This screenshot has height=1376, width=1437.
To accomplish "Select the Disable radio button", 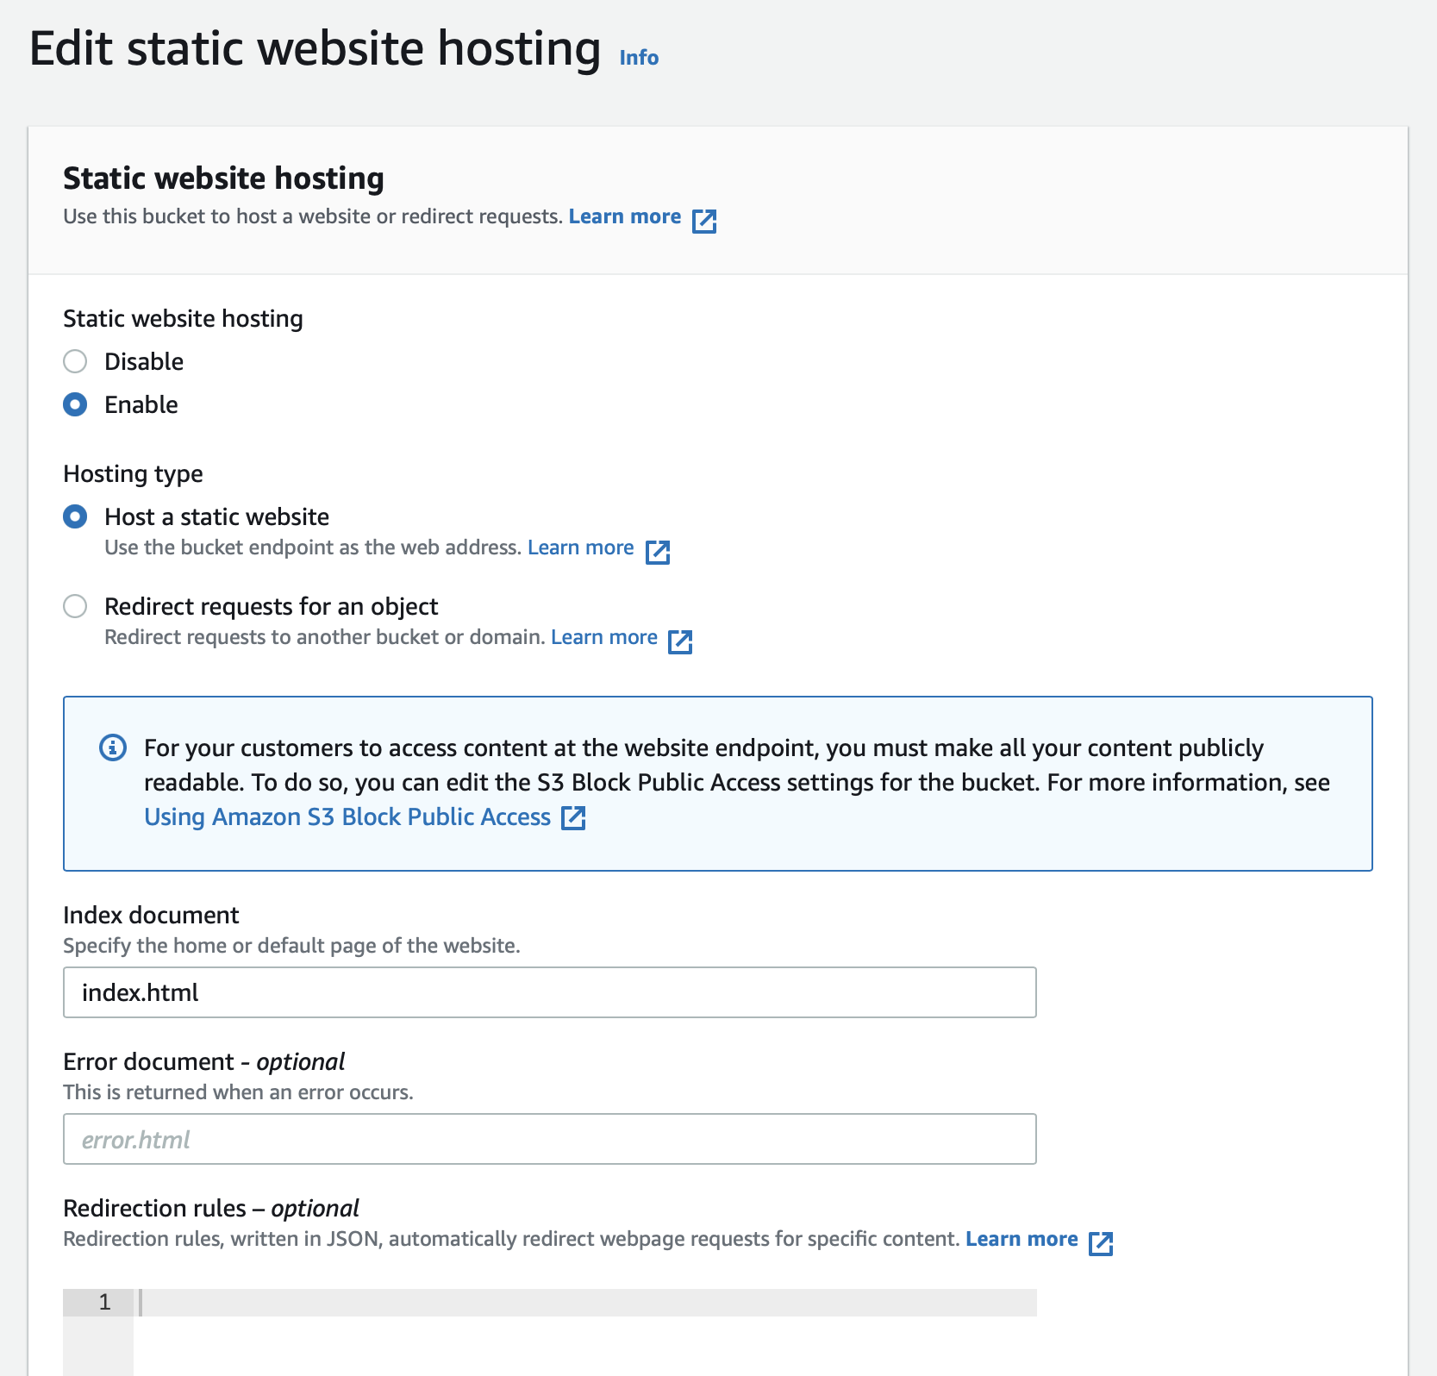I will (x=75, y=361).
